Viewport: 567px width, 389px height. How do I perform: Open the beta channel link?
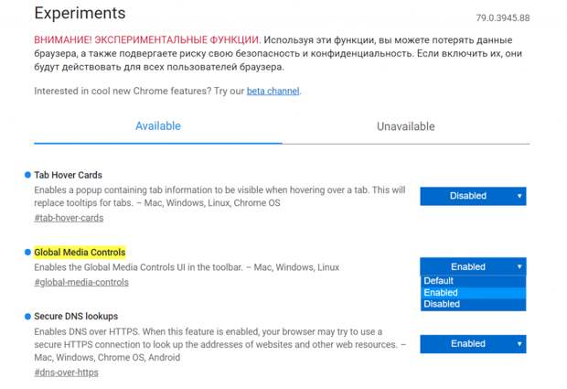pyautogui.click(x=273, y=92)
